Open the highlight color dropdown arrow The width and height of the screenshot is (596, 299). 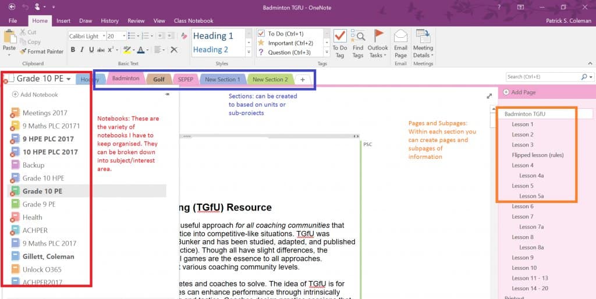pos(133,50)
